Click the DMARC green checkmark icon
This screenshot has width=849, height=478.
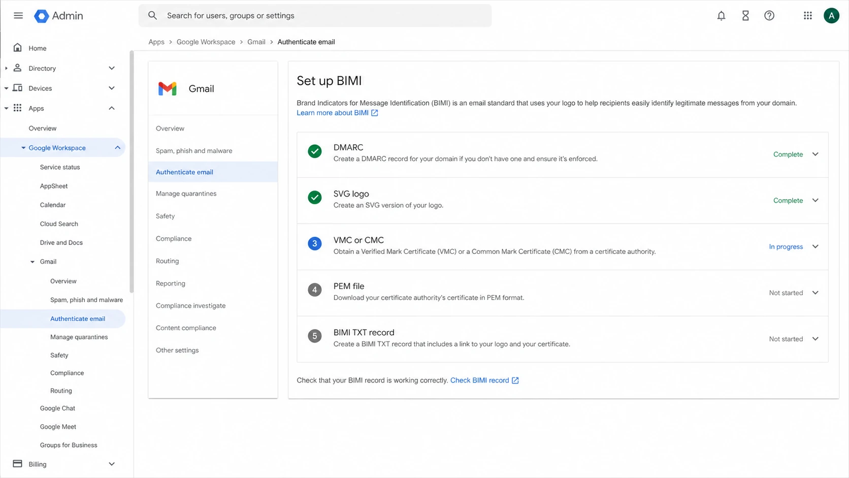[315, 151]
